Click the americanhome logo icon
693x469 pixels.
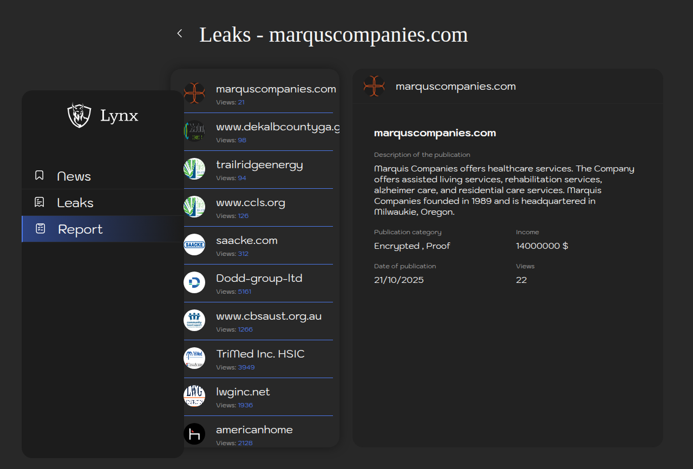tap(194, 434)
